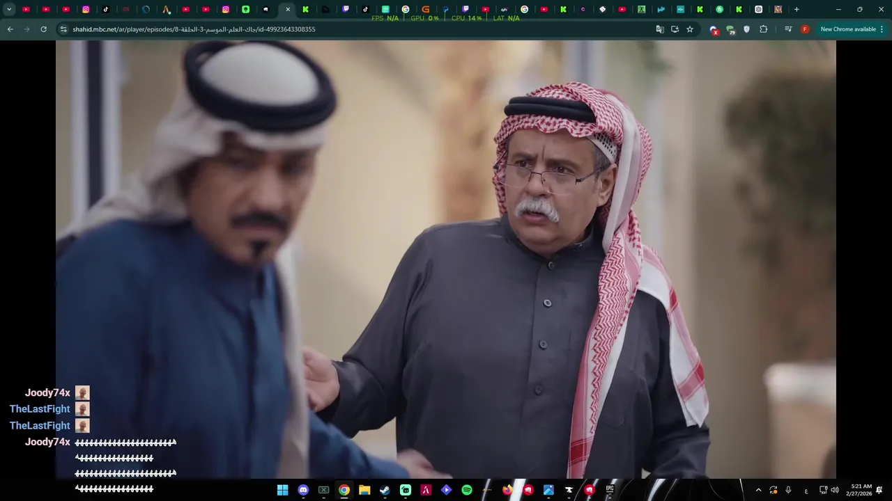The image size is (892, 501).
Task: Open Spotify from the taskbar
Action: pyautogui.click(x=467, y=490)
